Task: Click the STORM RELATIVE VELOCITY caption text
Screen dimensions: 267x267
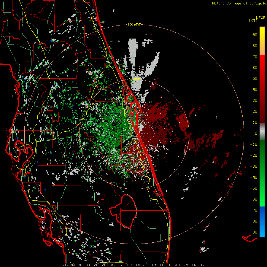Action: click(92, 265)
